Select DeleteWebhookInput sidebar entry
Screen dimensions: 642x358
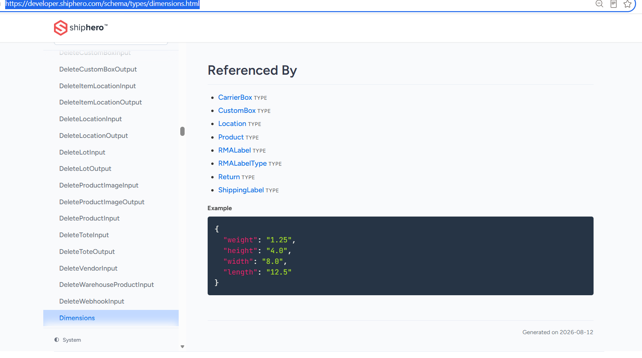92,301
